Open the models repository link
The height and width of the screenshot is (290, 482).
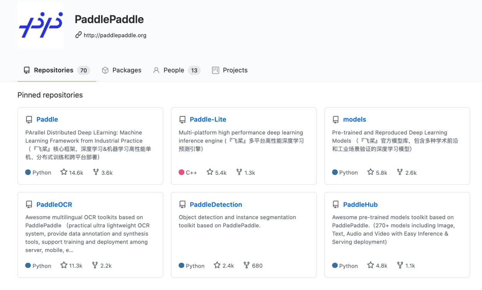tap(354, 119)
